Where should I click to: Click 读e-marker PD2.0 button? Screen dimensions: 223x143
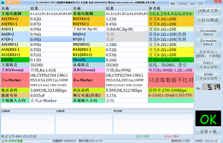207,33
